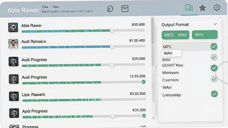Select the Apdi Progress row thumbnail
Viewport: 228px width, 128px height.
click(x=14, y=113)
